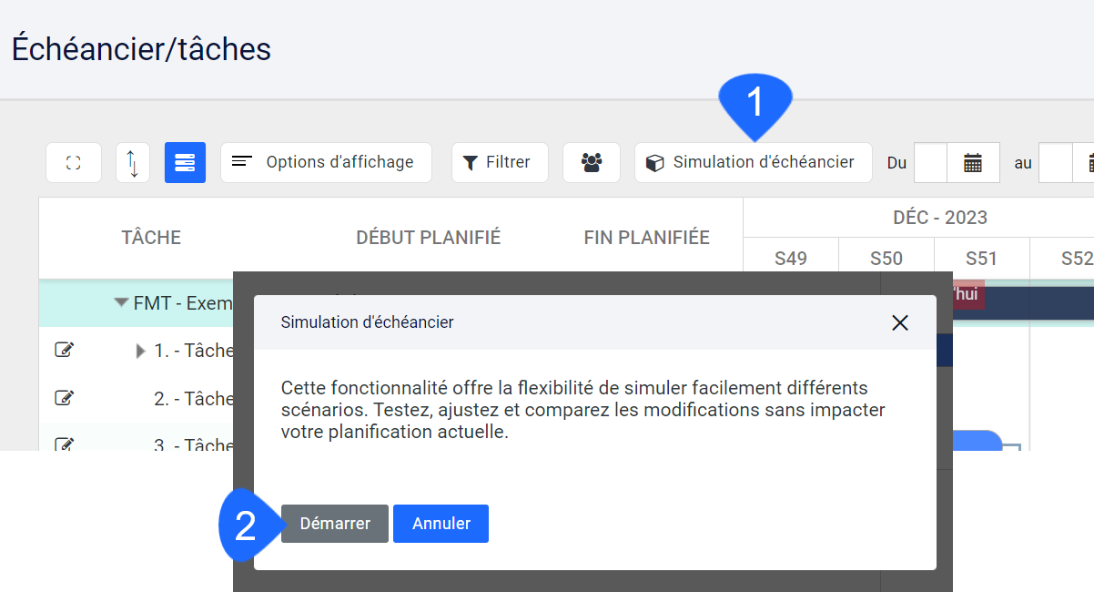1094x592 pixels.
Task: Select the blue Gantt display mode icon
Action: pos(185,162)
